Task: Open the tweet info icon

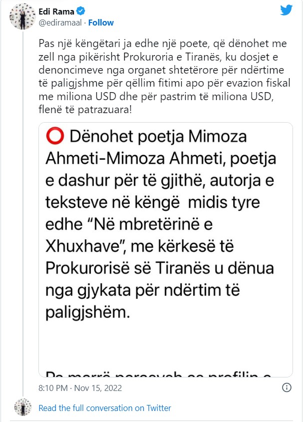Action: click(287, 388)
